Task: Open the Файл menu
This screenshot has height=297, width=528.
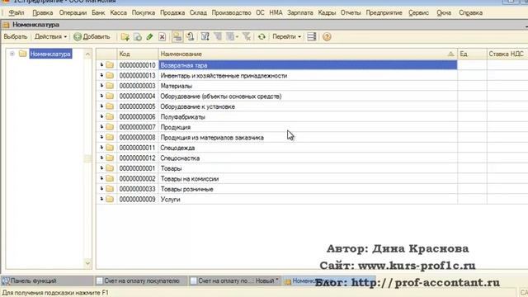Action: (x=16, y=13)
